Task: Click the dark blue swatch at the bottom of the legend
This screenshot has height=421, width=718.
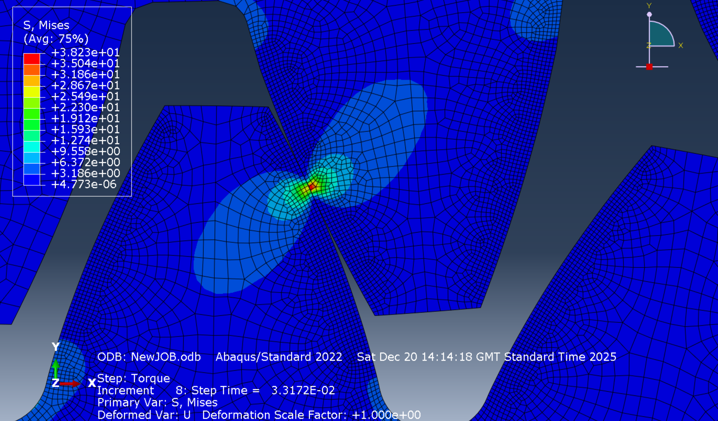Action: [x=32, y=180]
